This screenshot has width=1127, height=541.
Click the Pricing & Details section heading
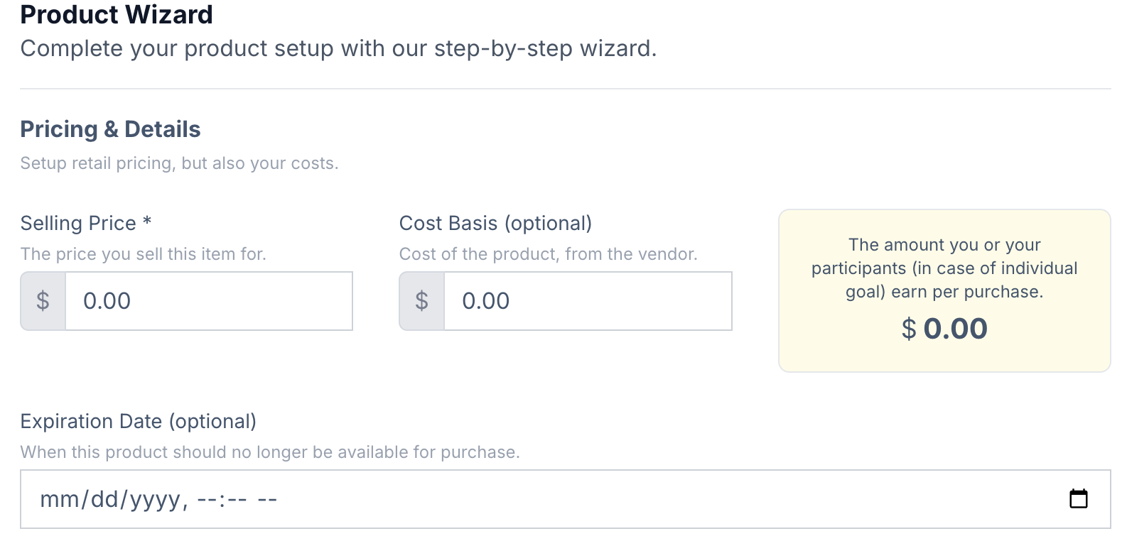tap(110, 129)
